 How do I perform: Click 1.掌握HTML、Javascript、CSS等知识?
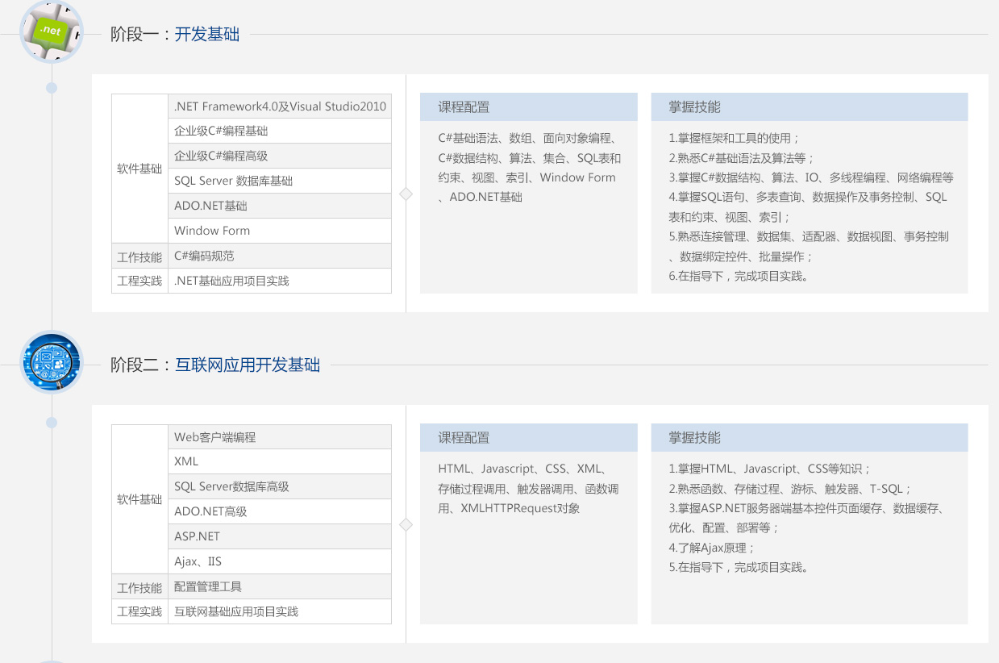[770, 469]
